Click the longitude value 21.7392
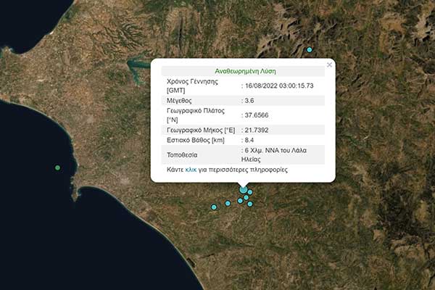Screen dimensions: 435x290 [x=257, y=130]
